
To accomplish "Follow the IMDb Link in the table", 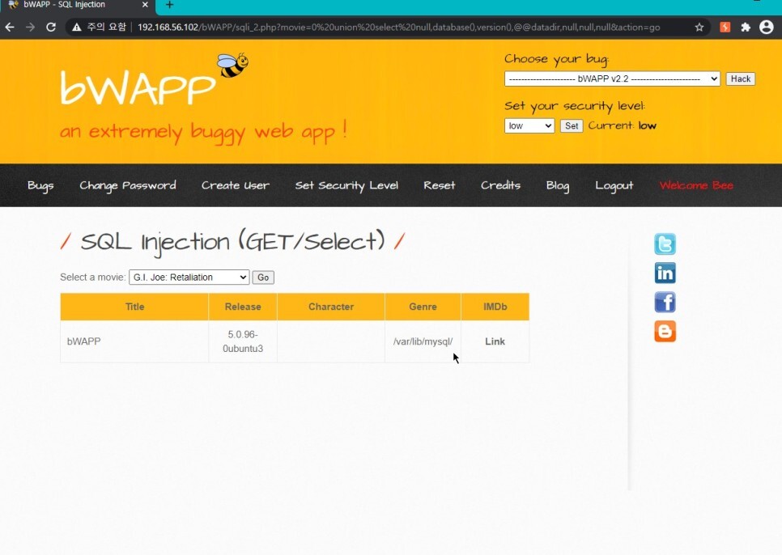I will pyautogui.click(x=495, y=341).
